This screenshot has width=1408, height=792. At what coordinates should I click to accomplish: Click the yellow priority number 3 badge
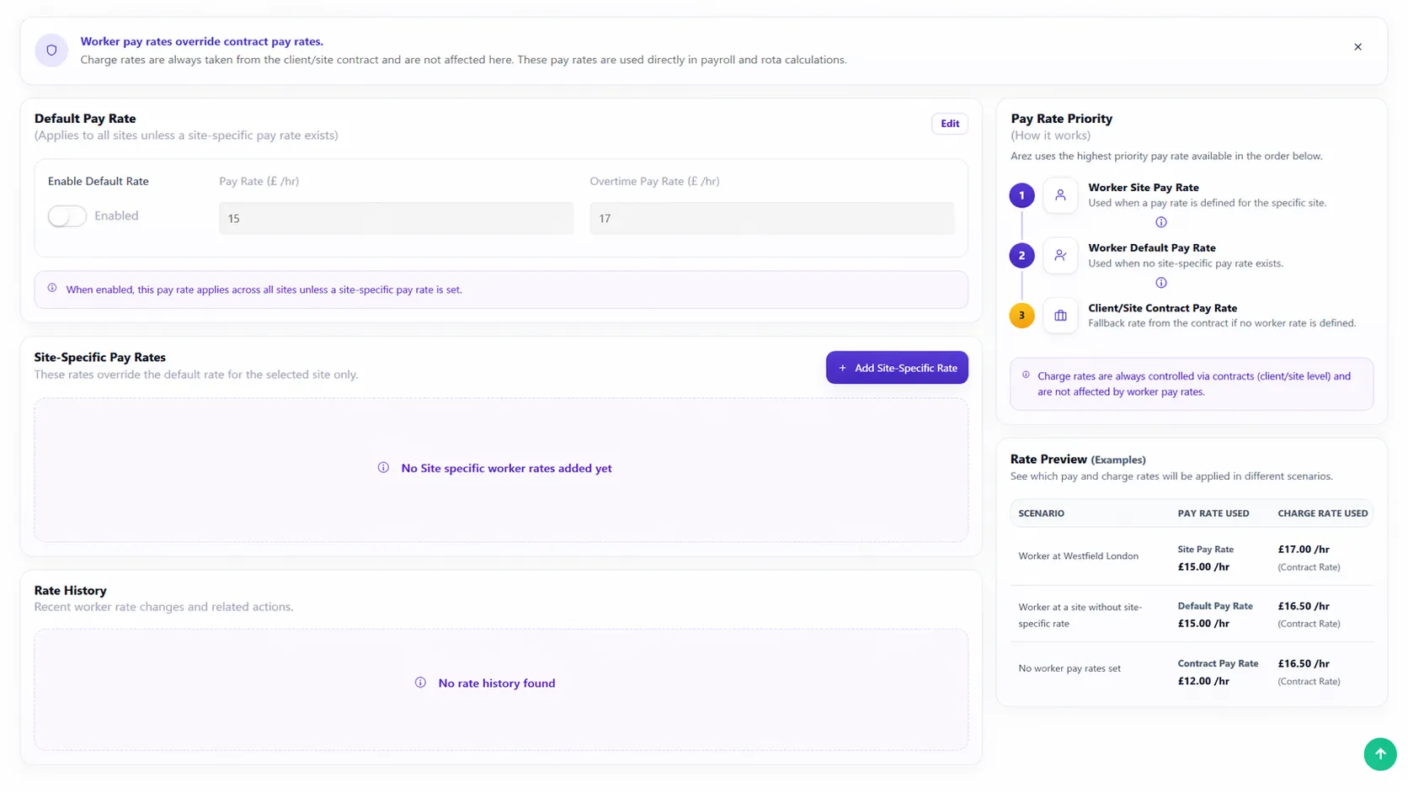click(x=1021, y=316)
